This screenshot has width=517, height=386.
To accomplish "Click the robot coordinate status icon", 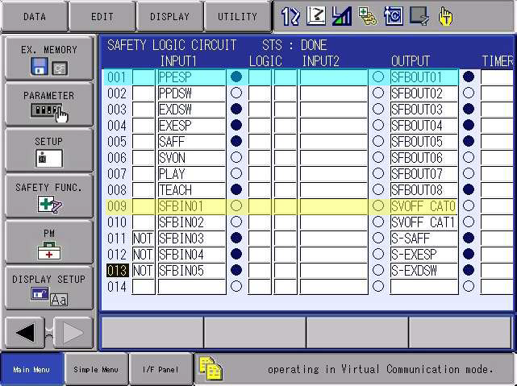I will [316, 16].
